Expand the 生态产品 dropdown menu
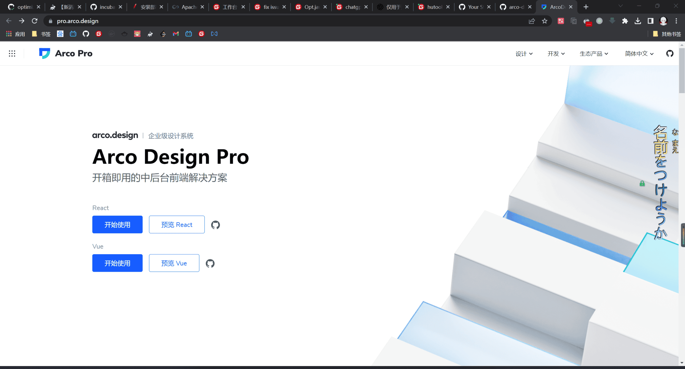This screenshot has height=369, width=685. click(x=594, y=54)
